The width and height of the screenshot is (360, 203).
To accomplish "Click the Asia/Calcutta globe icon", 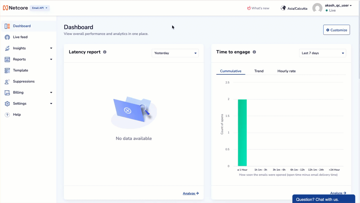I will 283,8.
